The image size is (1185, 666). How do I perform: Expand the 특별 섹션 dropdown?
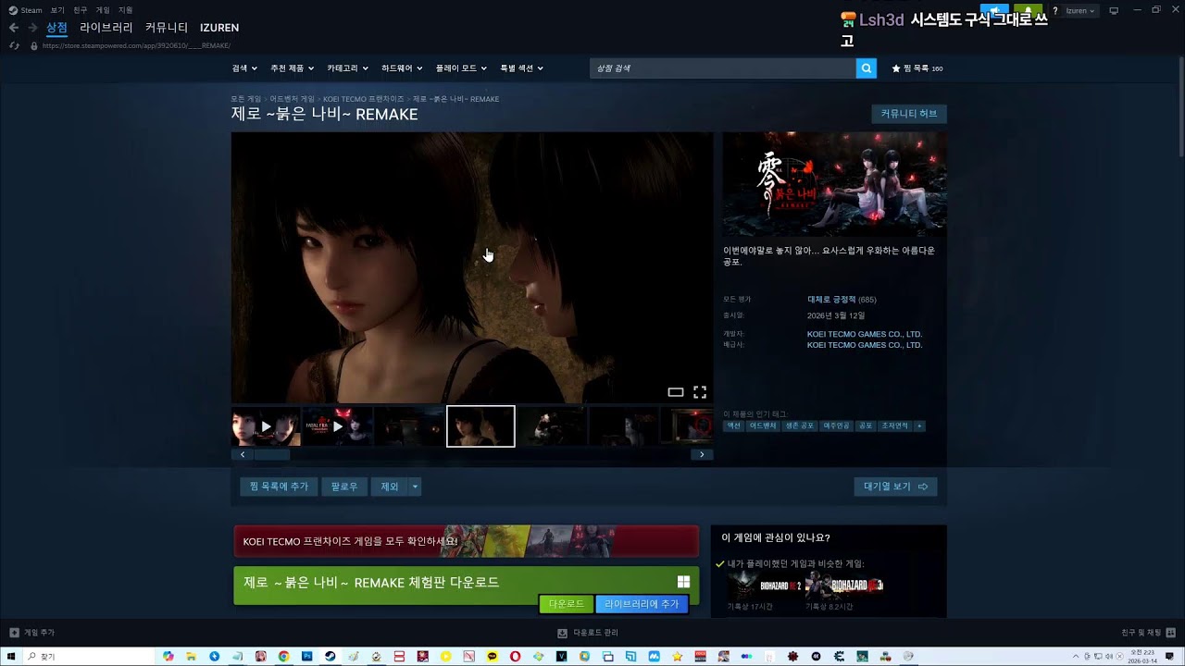(521, 68)
